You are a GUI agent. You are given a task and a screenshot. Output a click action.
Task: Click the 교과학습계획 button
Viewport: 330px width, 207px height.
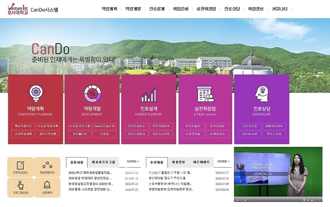(23, 134)
